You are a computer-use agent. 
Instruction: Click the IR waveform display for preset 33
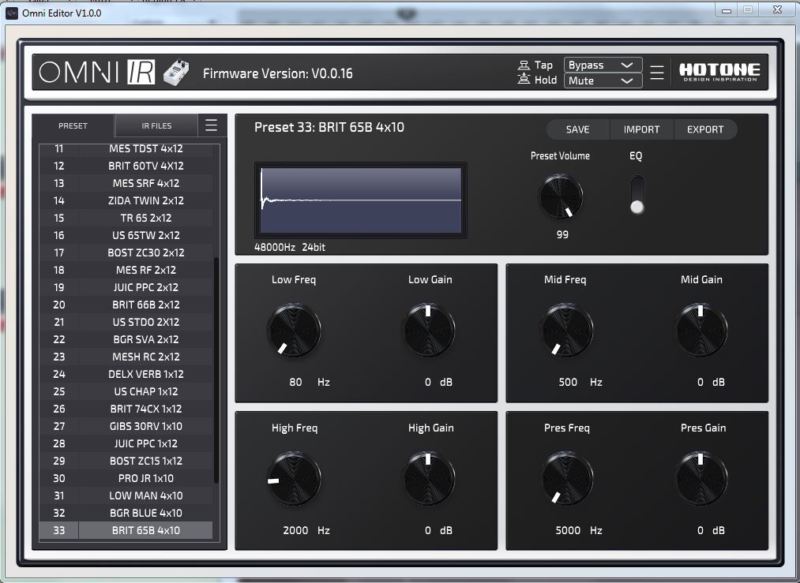click(359, 199)
